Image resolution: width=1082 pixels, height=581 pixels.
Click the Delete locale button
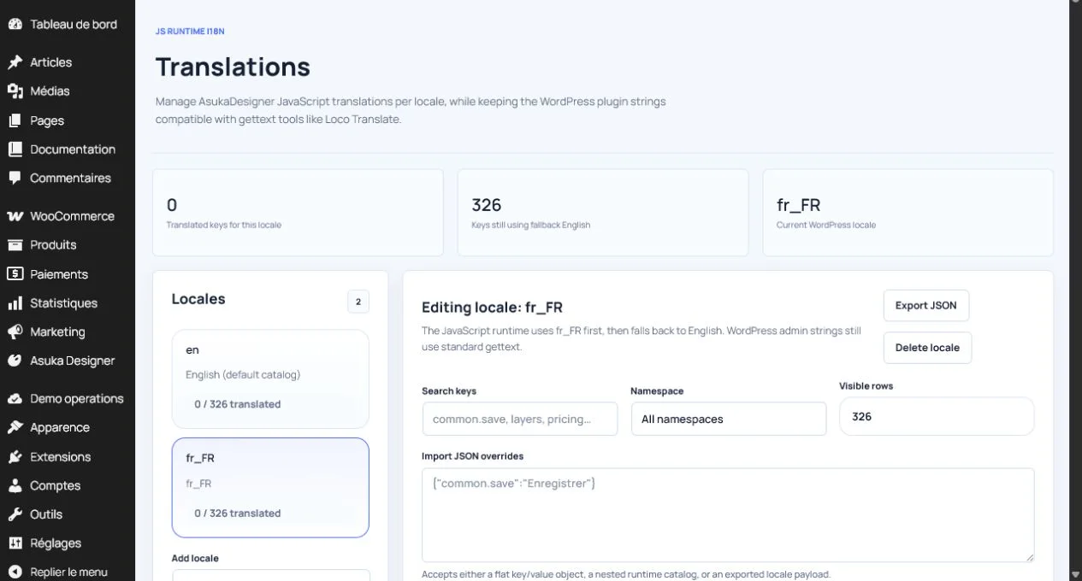click(x=927, y=348)
